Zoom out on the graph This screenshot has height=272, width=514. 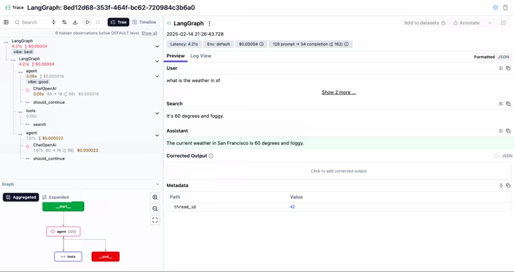point(155,209)
